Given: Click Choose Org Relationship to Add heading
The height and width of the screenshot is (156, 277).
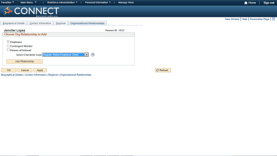Looking at the screenshot, I should click(x=25, y=34).
